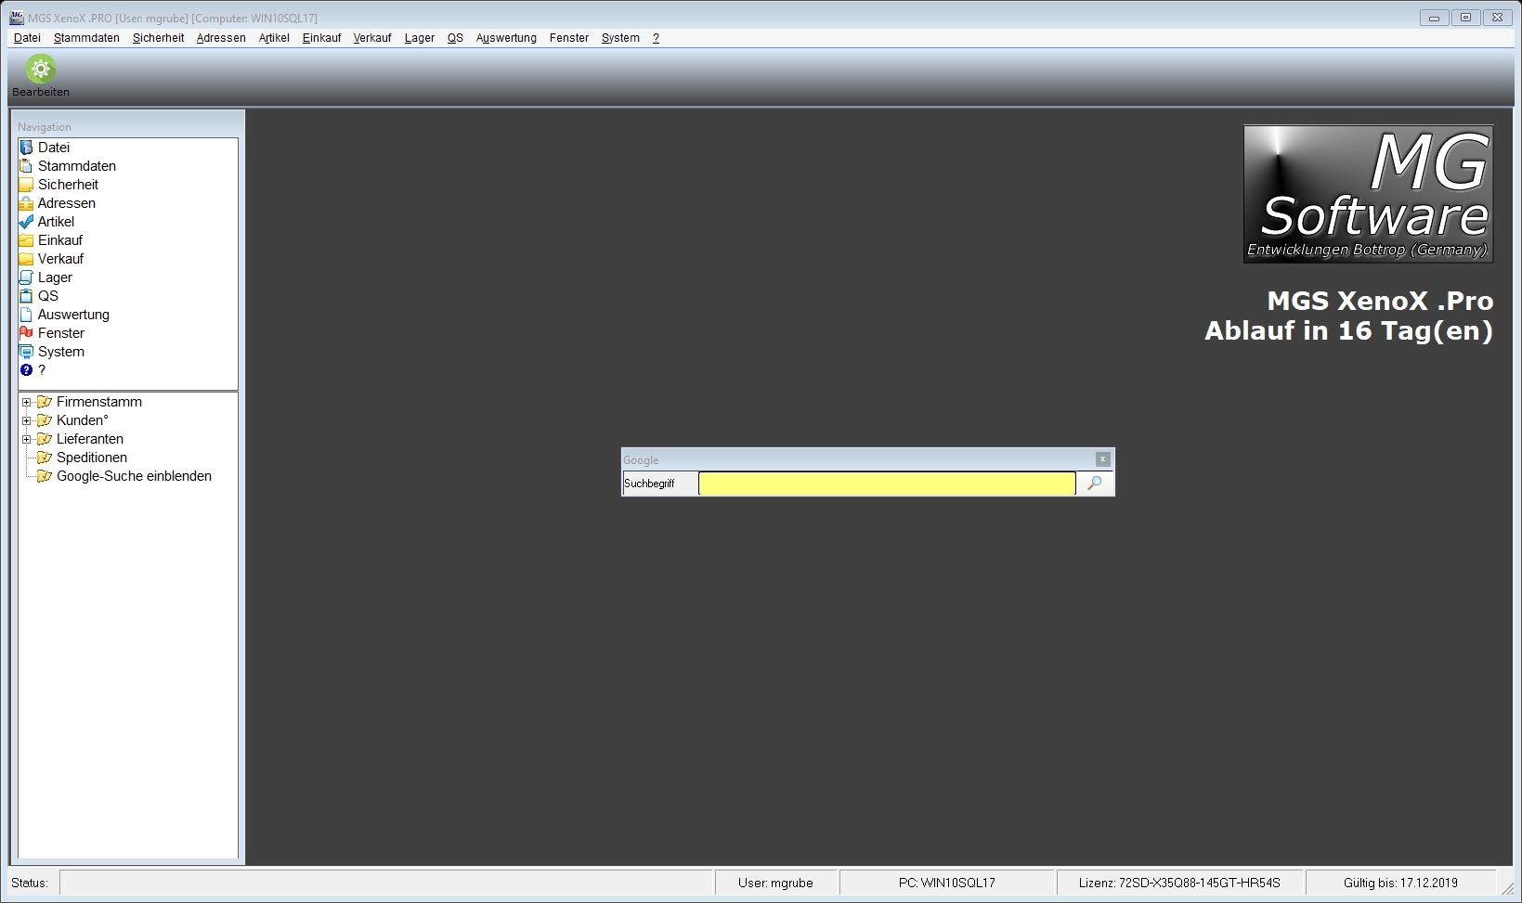Screen dimensions: 1522x903
Task: Click the application icon in the title bar
Action: point(17,18)
